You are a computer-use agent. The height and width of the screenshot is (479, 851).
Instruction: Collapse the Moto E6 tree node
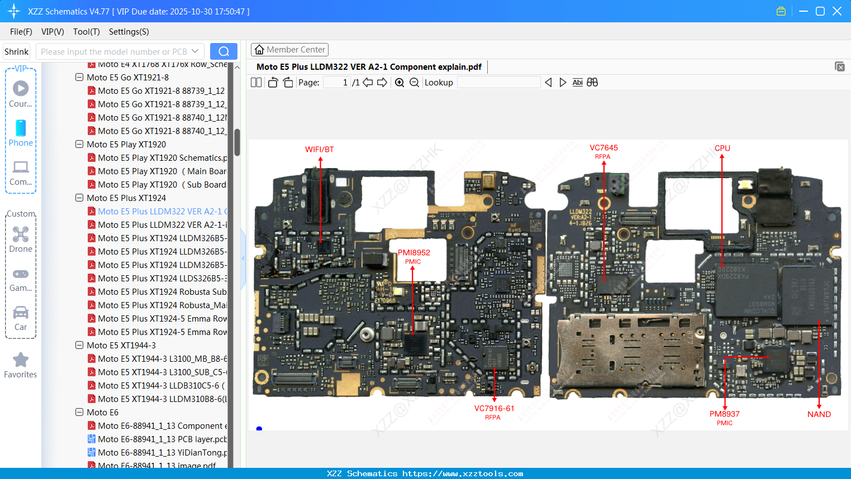[79, 412]
